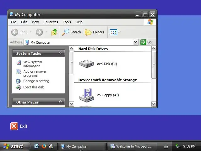201x151 pixels.
Task: Expand the Address bar dropdown
Action: click(135, 42)
